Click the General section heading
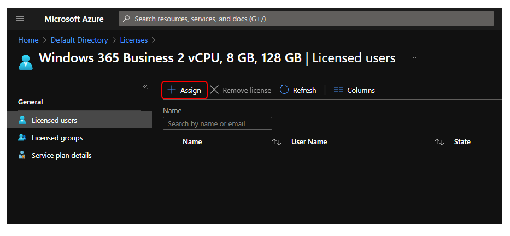The width and height of the screenshot is (510, 236). point(30,102)
